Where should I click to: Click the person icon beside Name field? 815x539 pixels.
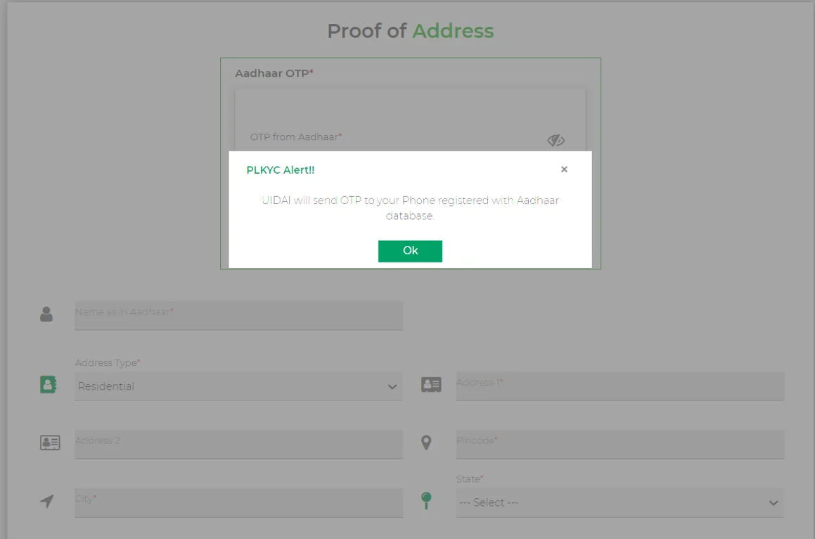pyautogui.click(x=46, y=315)
